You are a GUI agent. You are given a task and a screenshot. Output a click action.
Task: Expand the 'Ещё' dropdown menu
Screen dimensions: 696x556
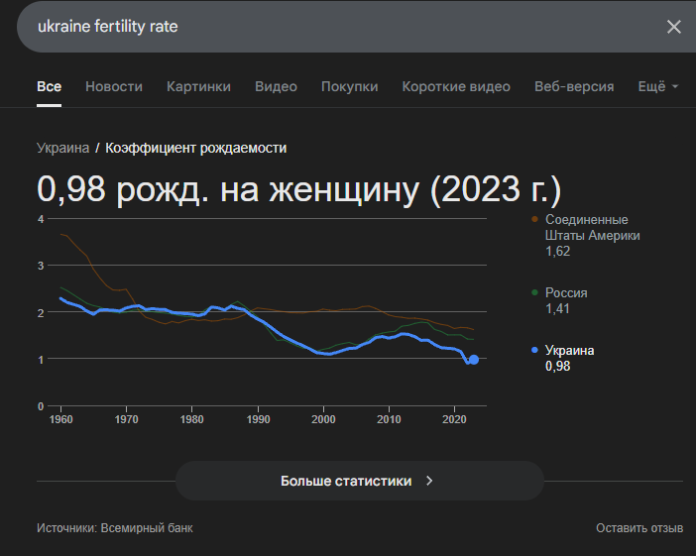pos(657,86)
